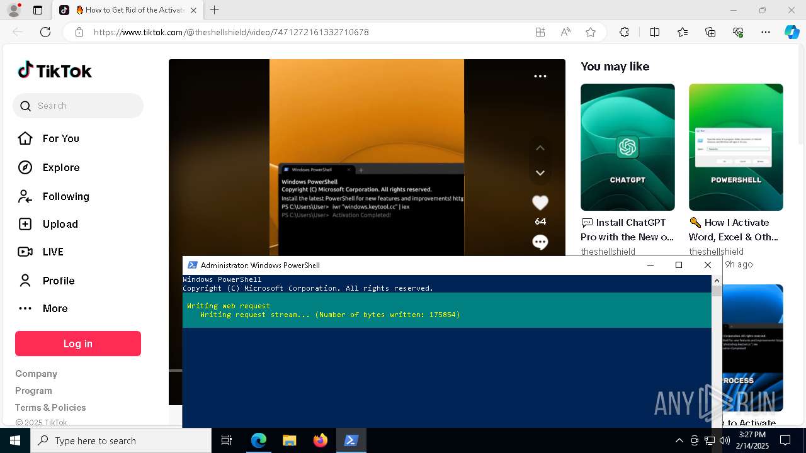Image resolution: width=806 pixels, height=453 pixels.
Task: Click the TikTok logo
Action: click(x=55, y=70)
